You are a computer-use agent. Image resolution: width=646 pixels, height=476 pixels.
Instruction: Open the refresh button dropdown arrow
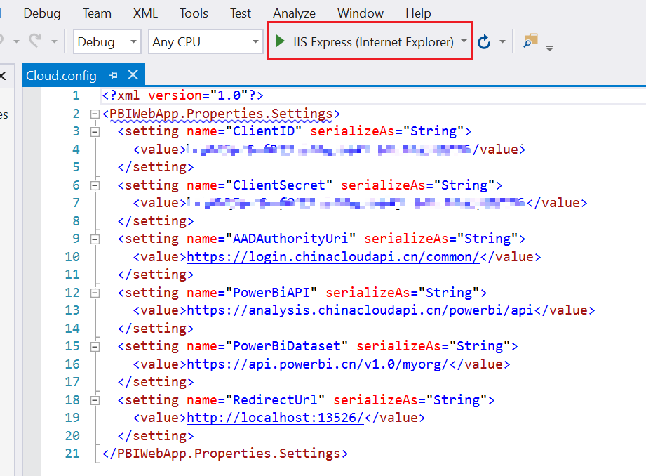pos(502,42)
